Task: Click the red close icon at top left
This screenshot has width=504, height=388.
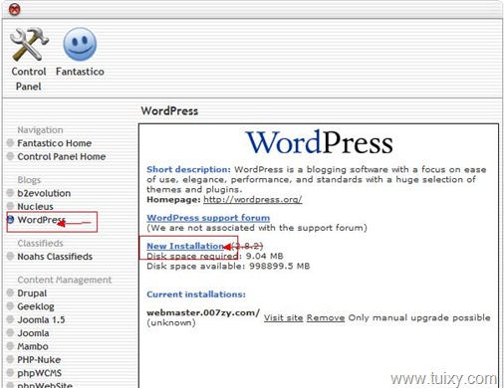Action: (x=14, y=9)
